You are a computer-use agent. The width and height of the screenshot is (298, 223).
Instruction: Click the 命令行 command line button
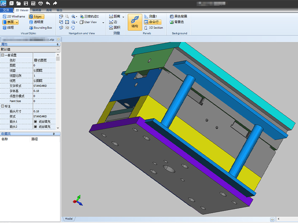click(153, 22)
